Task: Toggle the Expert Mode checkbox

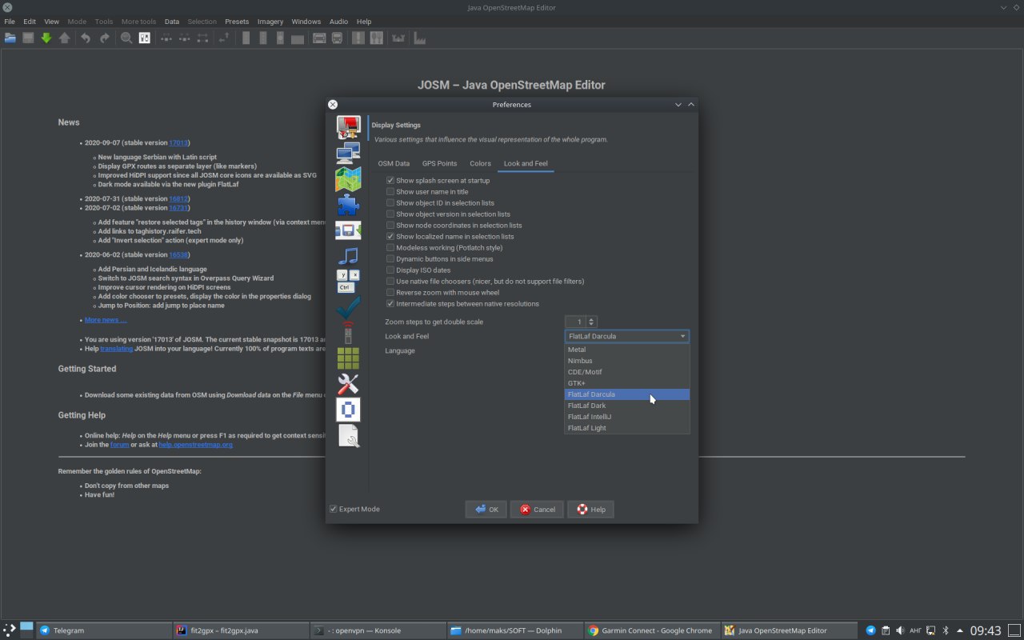Action: point(334,509)
